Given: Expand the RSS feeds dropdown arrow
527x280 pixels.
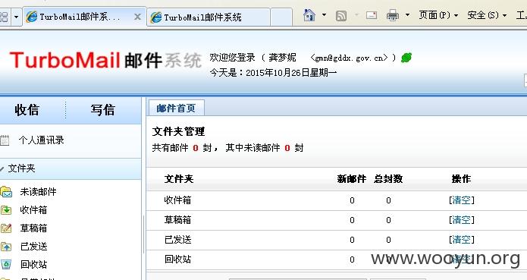Looking at the screenshot, I should click(x=356, y=15).
